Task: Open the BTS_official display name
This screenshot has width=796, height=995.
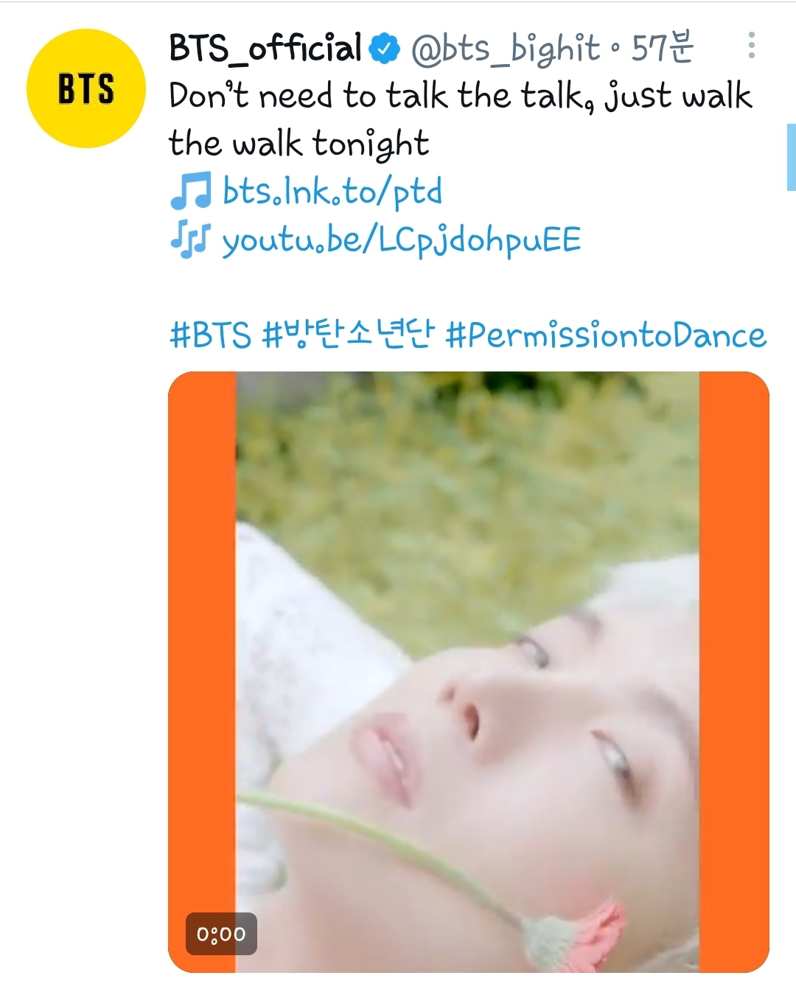Action: click(x=265, y=48)
